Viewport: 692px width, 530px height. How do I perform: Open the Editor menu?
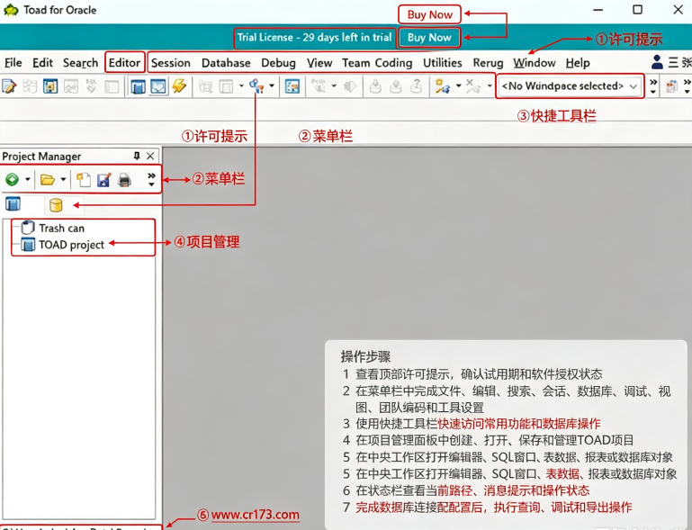(124, 63)
